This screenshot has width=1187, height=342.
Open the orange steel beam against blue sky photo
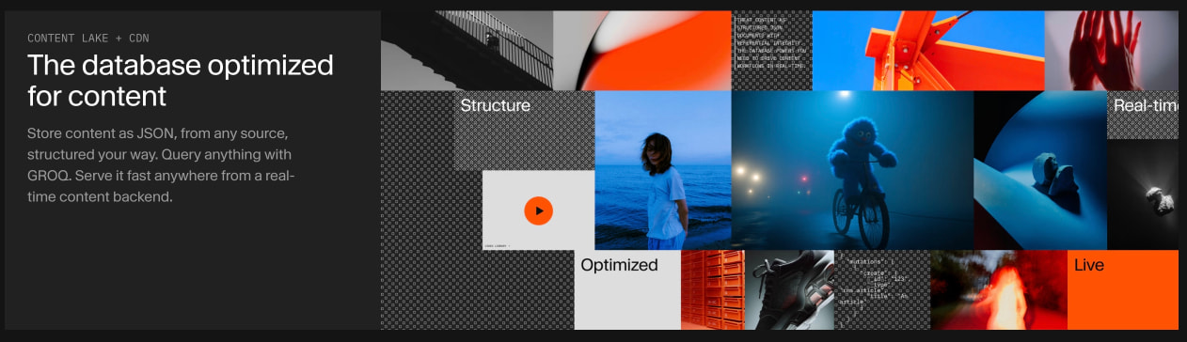[x=928, y=51]
